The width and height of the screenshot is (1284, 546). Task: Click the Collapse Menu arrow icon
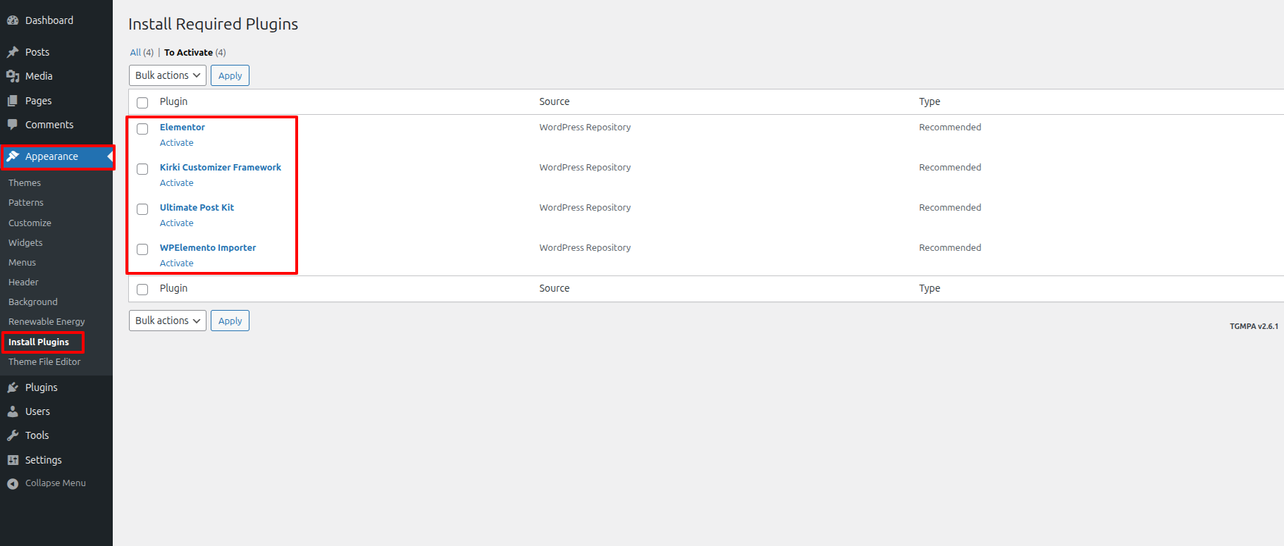(13, 483)
